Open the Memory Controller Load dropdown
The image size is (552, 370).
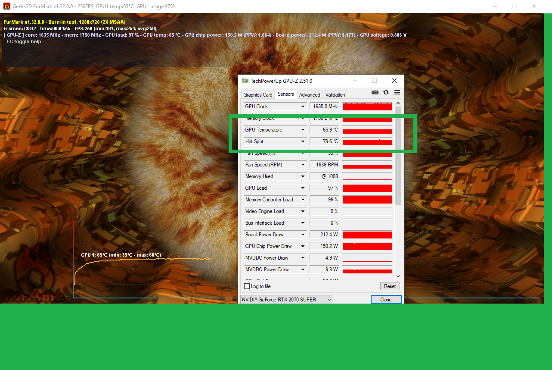point(303,200)
